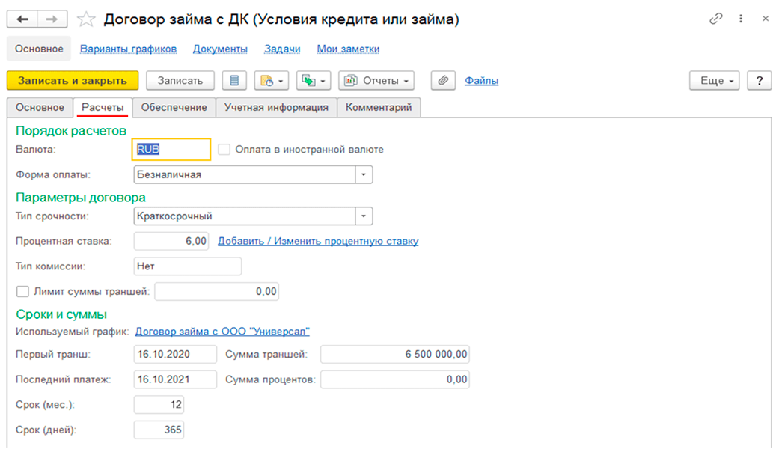Go back with the left arrow button
776x452 pixels.
pyautogui.click(x=22, y=19)
